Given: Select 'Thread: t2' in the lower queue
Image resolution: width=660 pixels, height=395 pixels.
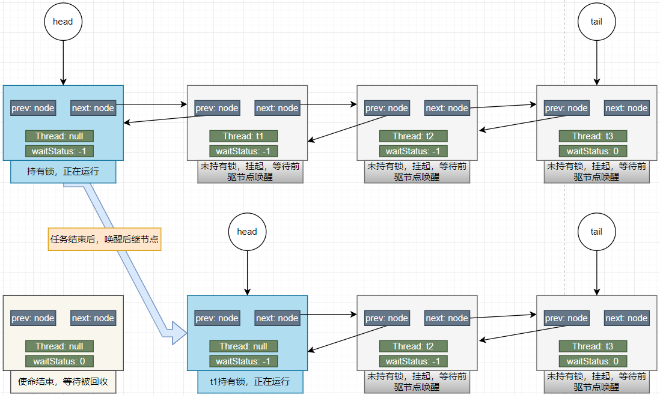Looking at the screenshot, I should point(413,346).
